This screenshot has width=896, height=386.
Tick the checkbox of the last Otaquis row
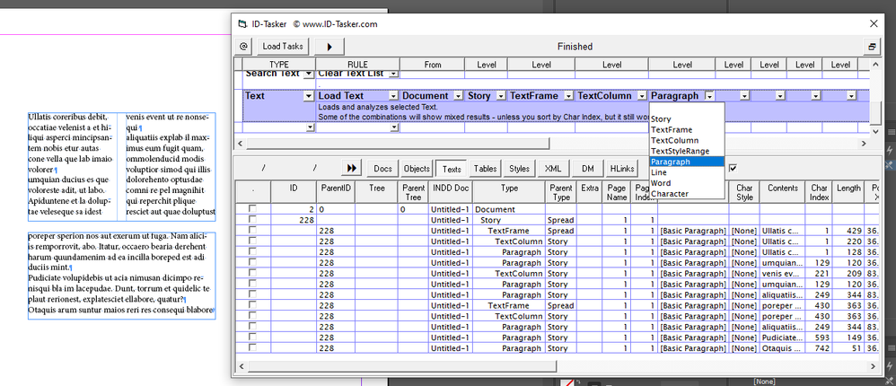[252, 348]
